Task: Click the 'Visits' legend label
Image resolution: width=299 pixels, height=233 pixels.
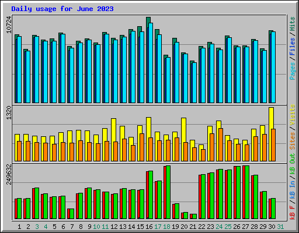Action: point(292,115)
